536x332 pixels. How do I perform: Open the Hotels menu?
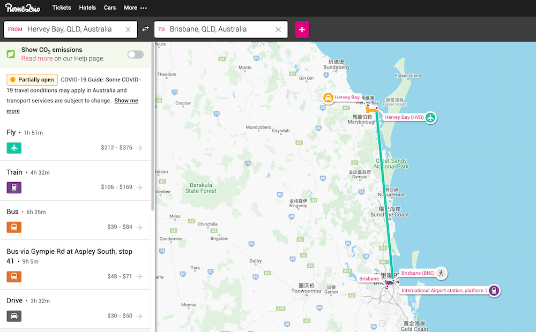click(x=87, y=7)
